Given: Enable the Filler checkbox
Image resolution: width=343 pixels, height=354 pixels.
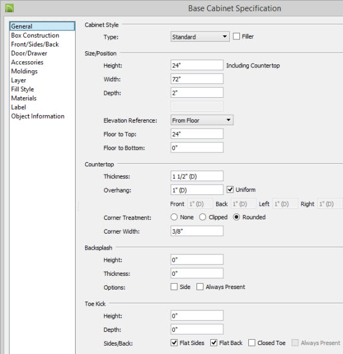Looking at the screenshot, I should (x=236, y=36).
